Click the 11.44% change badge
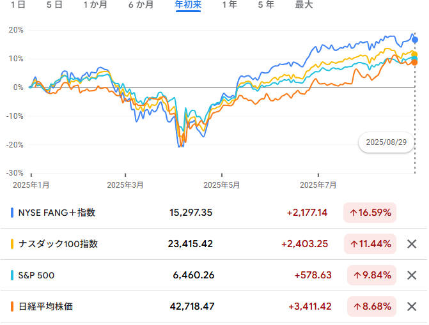This screenshot has height=325, width=429. pyautogui.click(x=370, y=244)
